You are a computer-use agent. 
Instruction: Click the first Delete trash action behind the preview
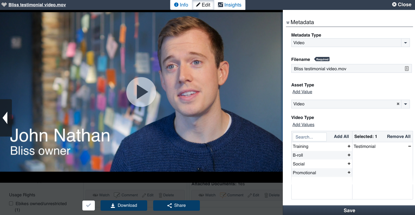(166, 195)
